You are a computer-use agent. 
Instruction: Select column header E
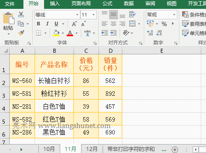pyautogui.click(x=162, y=51)
